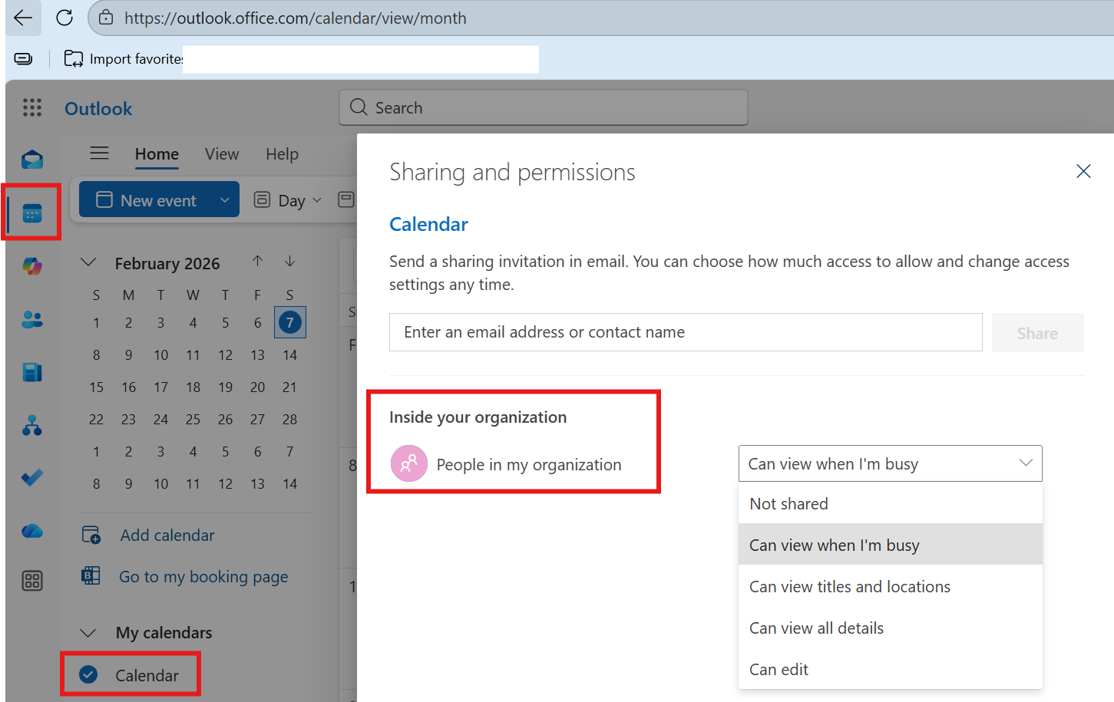This screenshot has width=1114, height=702.
Task: Click the Outlook Search box
Action: pyautogui.click(x=544, y=107)
